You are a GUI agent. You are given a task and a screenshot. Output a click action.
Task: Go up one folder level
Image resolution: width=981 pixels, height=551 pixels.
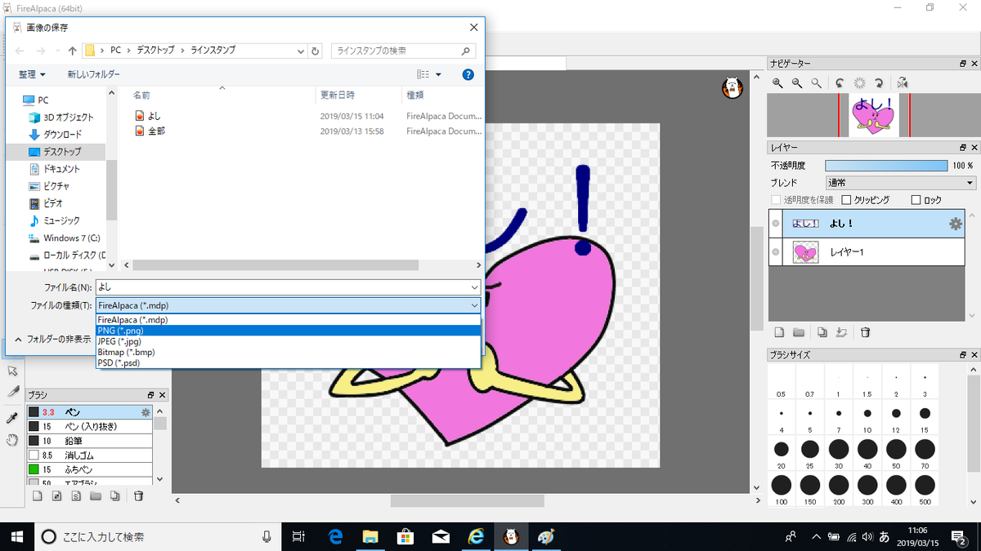pos(73,51)
